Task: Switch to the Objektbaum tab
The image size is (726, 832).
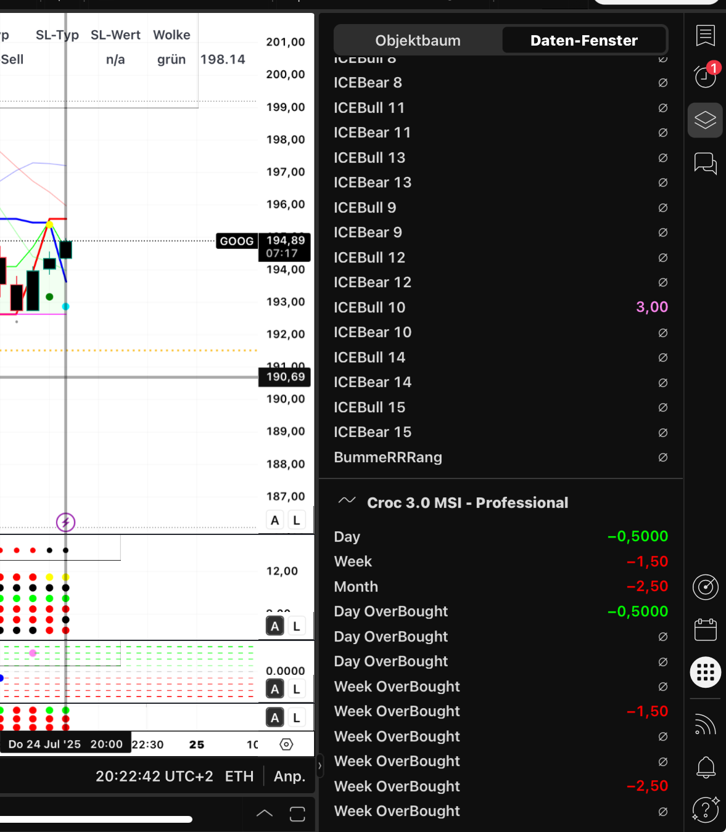Action: point(418,41)
